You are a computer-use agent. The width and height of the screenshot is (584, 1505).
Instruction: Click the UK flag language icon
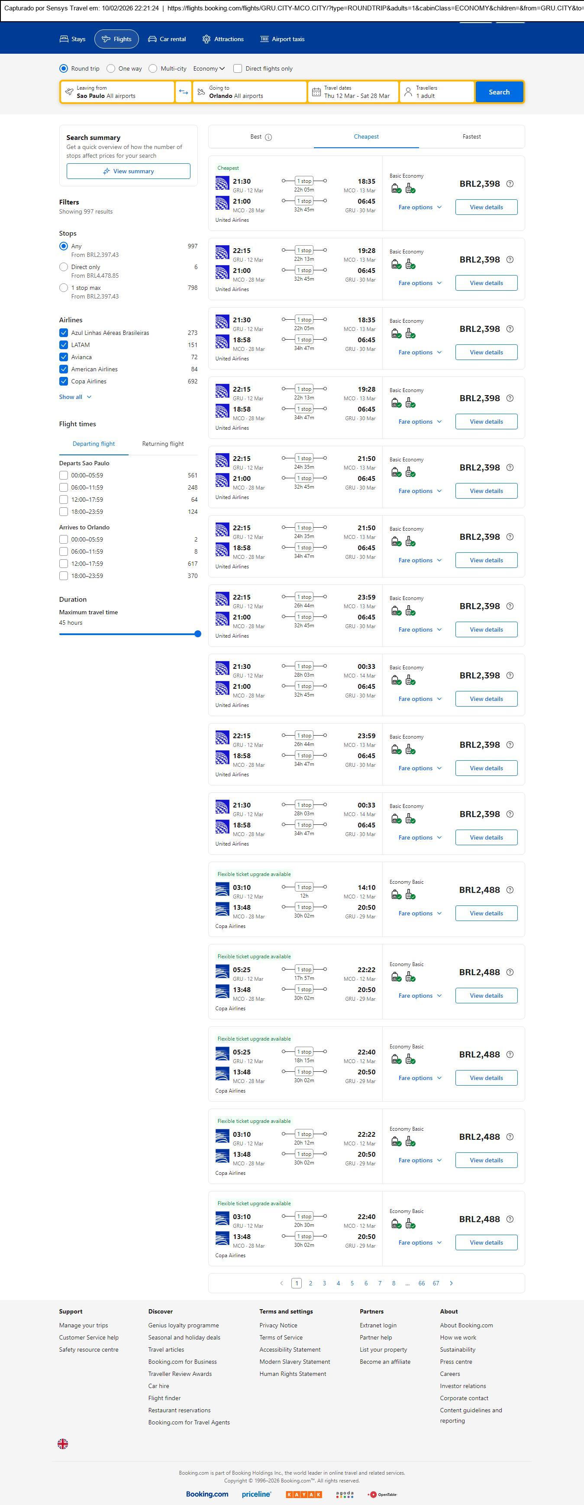click(63, 1443)
